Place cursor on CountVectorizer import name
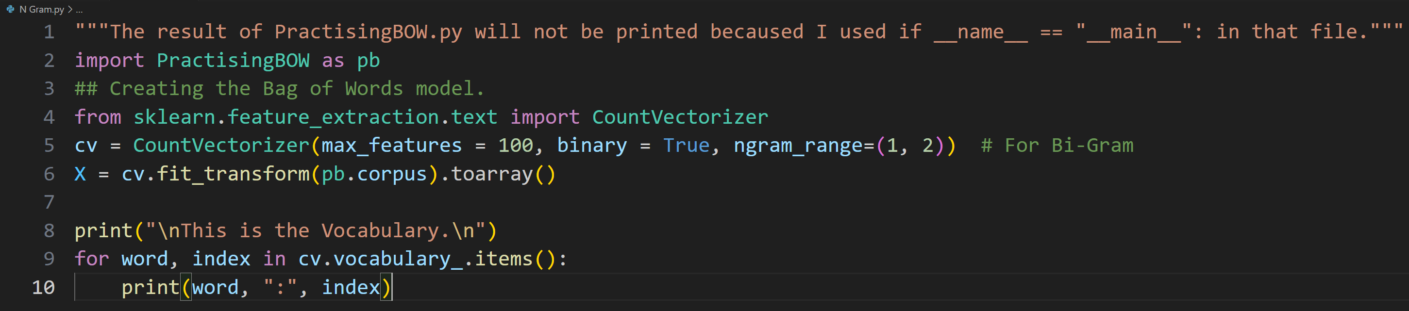Image resolution: width=1409 pixels, height=311 pixels. pyautogui.click(x=680, y=117)
